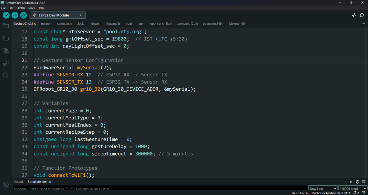Screen dimensions: 368x195
Task: Click the Verify sketch checkmark button
Action: 6,15
